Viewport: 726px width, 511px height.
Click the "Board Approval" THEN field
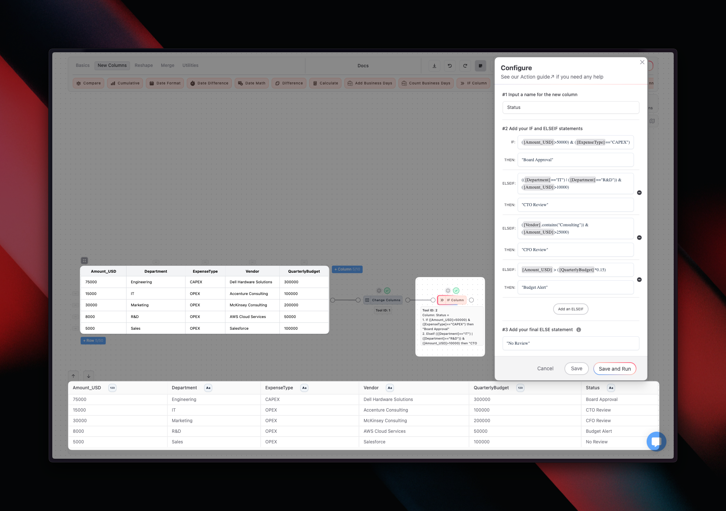(575, 160)
